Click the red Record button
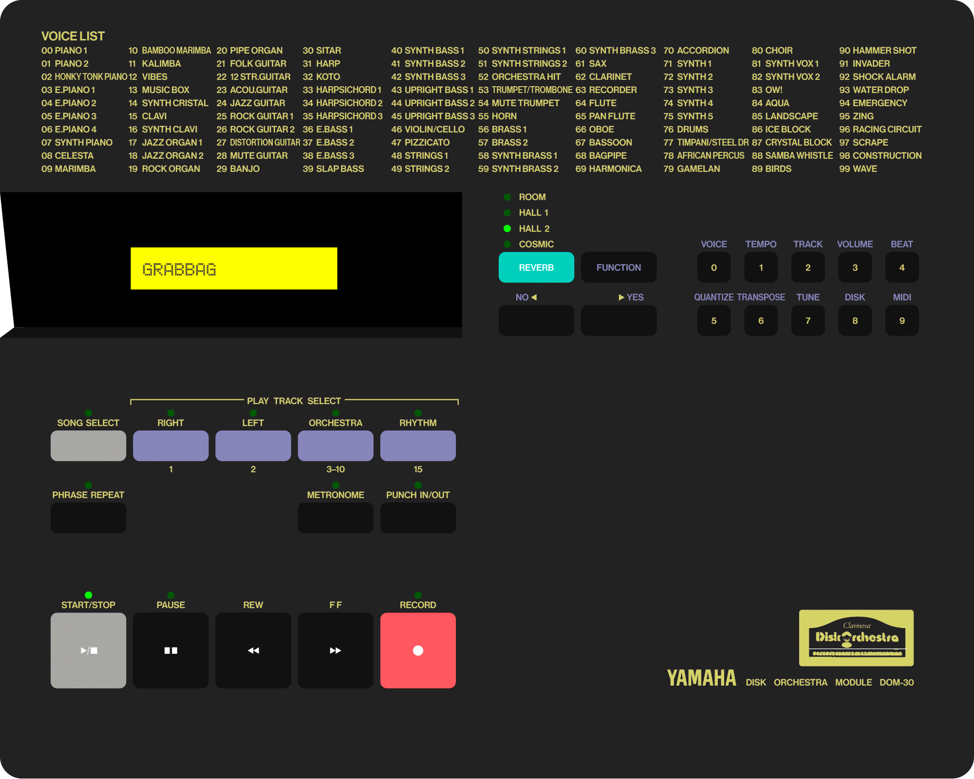The image size is (974, 779). (418, 650)
